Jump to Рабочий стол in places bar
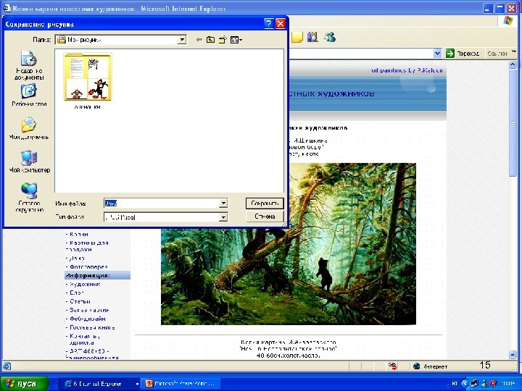The height and width of the screenshot is (391, 522). tap(29, 96)
